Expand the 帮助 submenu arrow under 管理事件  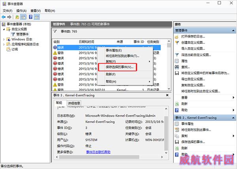click(x=233, y=110)
